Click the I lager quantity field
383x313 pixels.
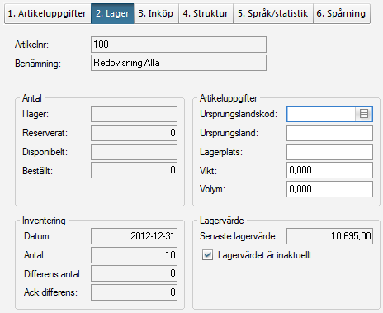(134, 114)
